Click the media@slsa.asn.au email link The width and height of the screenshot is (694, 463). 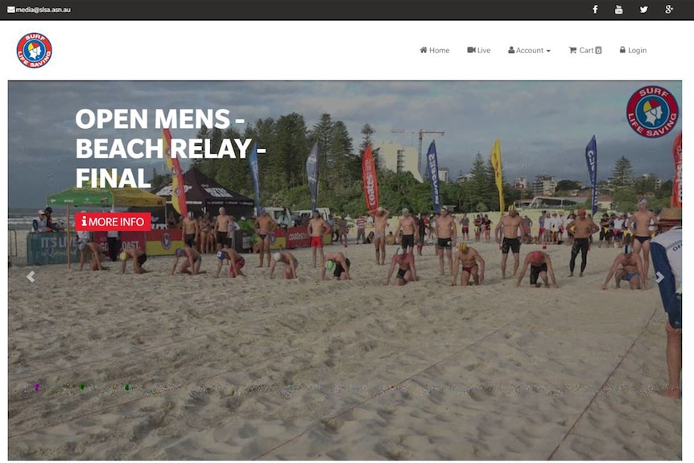coord(43,10)
